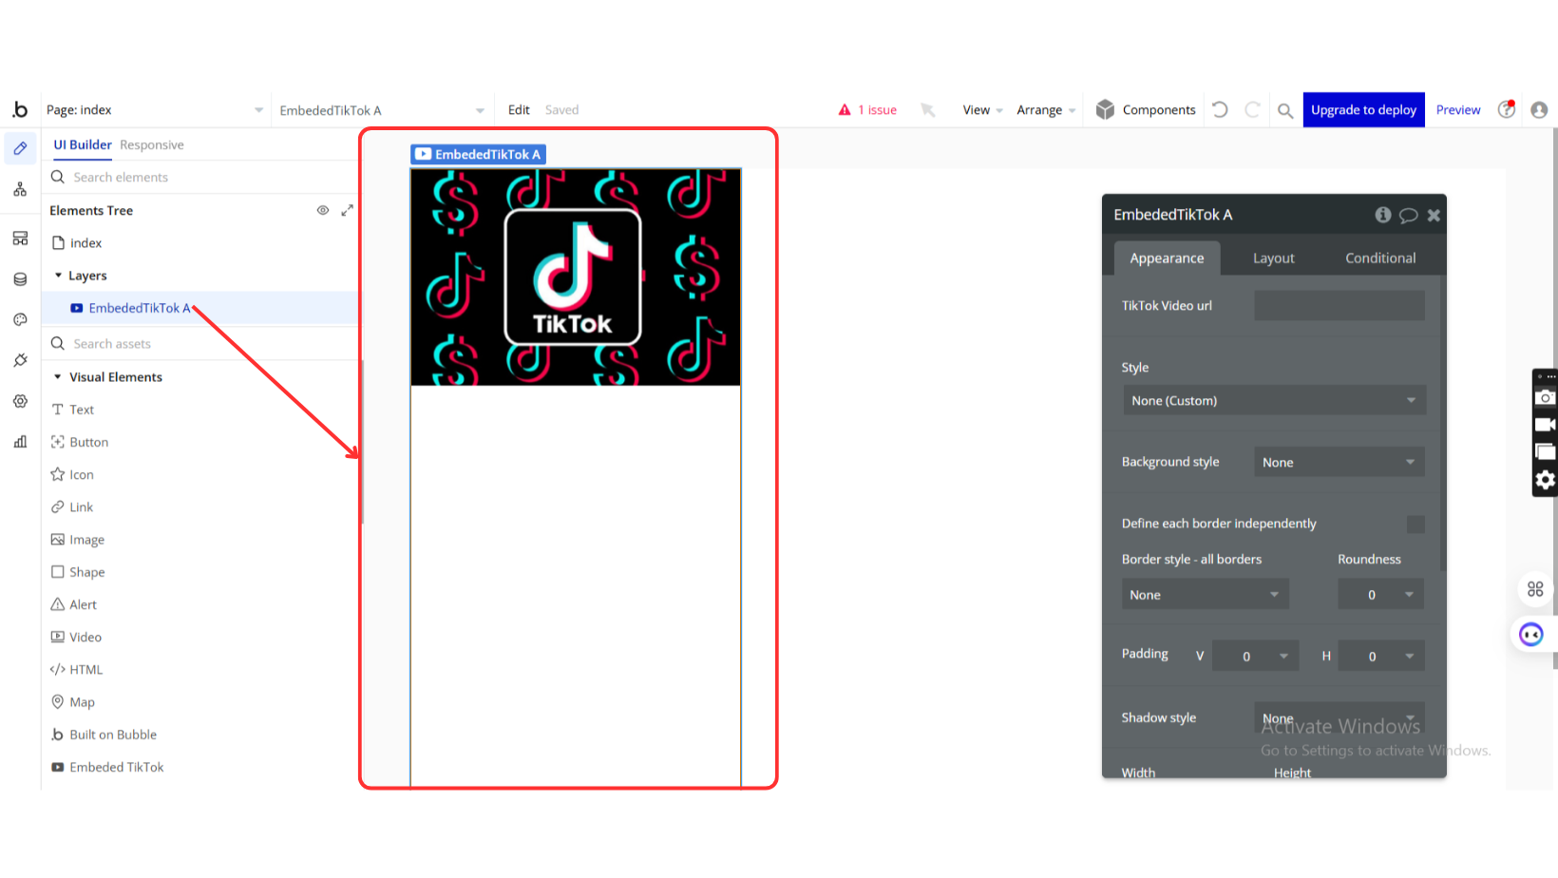The width and height of the screenshot is (1558, 878).
Task: Collapse the Layers tree section
Action: coord(58,276)
